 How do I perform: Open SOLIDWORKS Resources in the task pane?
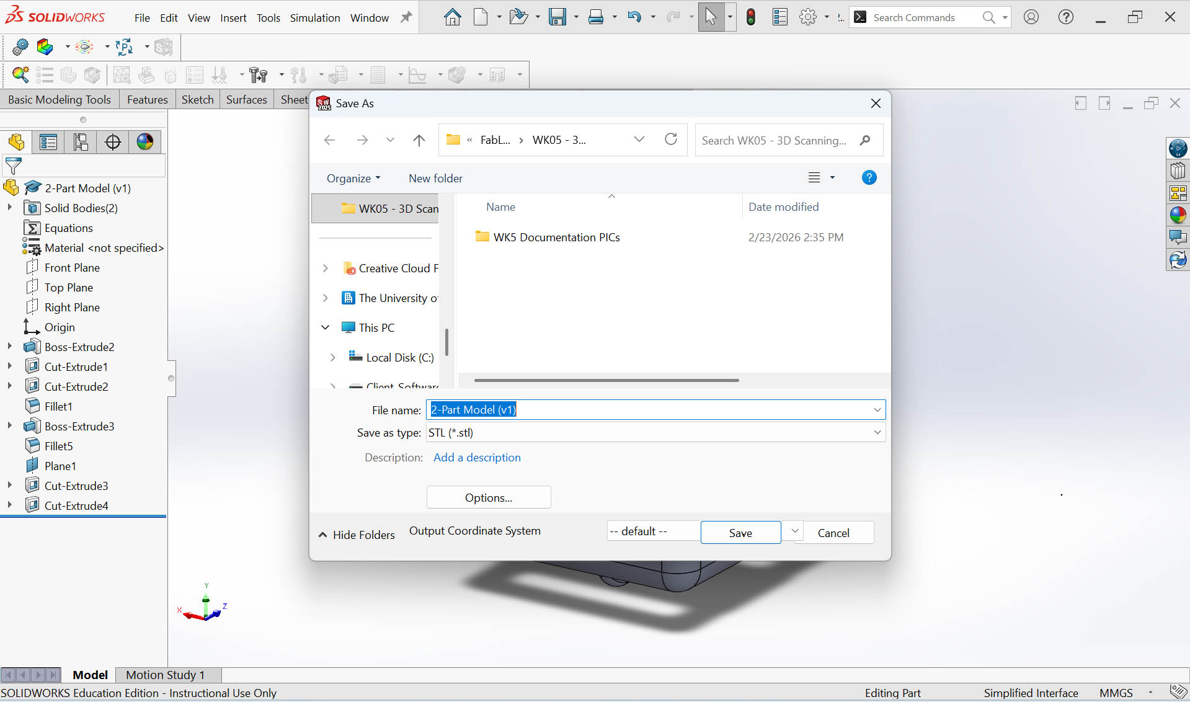(1178, 149)
